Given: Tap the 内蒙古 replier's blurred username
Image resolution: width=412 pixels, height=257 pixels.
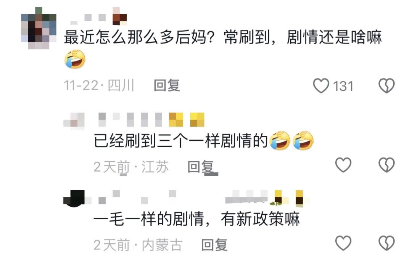Looking at the screenshot, I should 201,198.
